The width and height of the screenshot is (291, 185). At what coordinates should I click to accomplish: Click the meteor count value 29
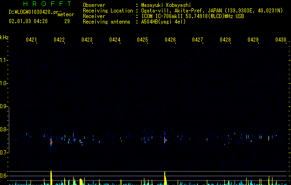pyautogui.click(x=67, y=21)
